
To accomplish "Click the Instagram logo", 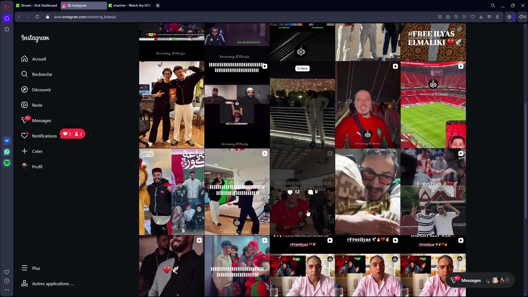I will tap(35, 38).
